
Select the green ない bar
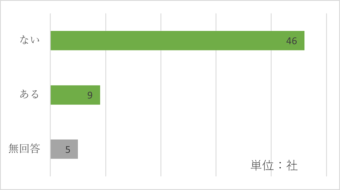177,41
